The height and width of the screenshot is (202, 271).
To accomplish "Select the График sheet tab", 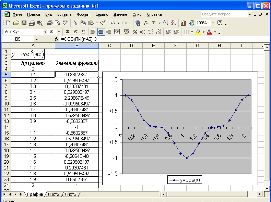I will point(35,194).
